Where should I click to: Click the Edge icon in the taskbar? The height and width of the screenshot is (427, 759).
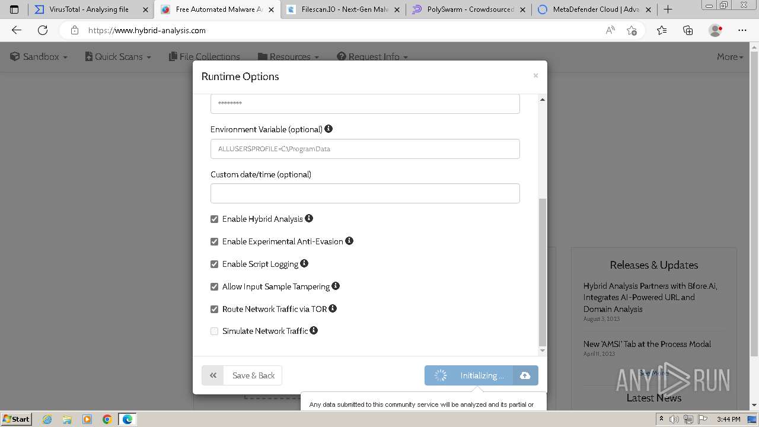coord(127,419)
